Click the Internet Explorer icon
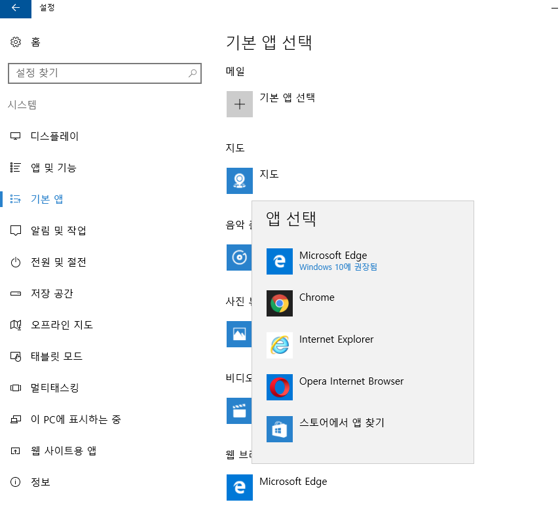The height and width of the screenshot is (517, 560). point(280,345)
